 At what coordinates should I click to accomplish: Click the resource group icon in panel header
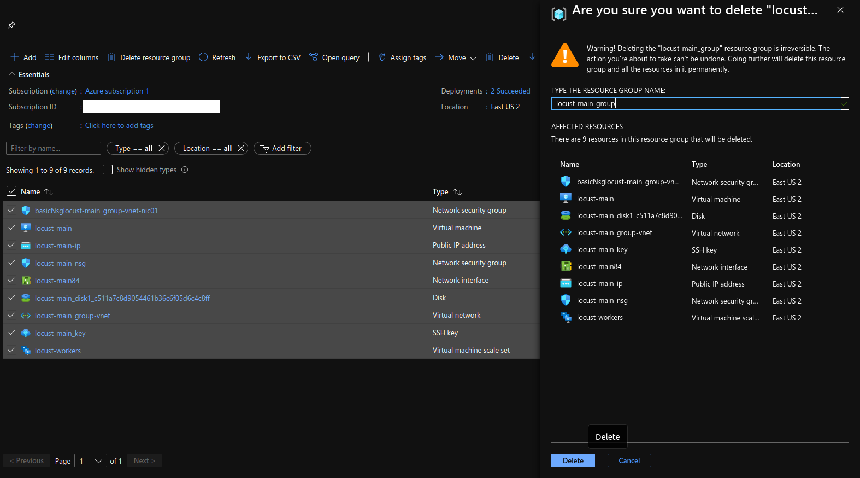pyautogui.click(x=559, y=14)
